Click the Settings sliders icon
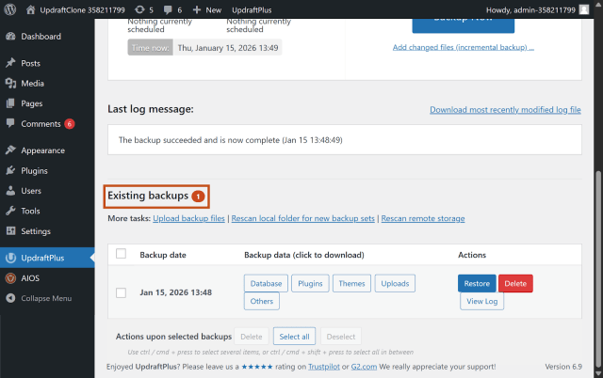Viewport: 603px width, 378px height. point(10,231)
